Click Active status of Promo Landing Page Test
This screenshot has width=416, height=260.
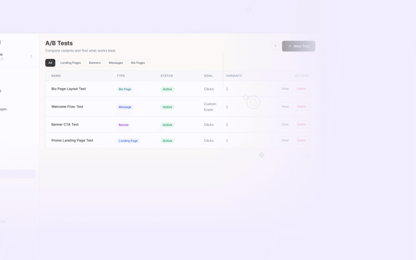(x=167, y=141)
